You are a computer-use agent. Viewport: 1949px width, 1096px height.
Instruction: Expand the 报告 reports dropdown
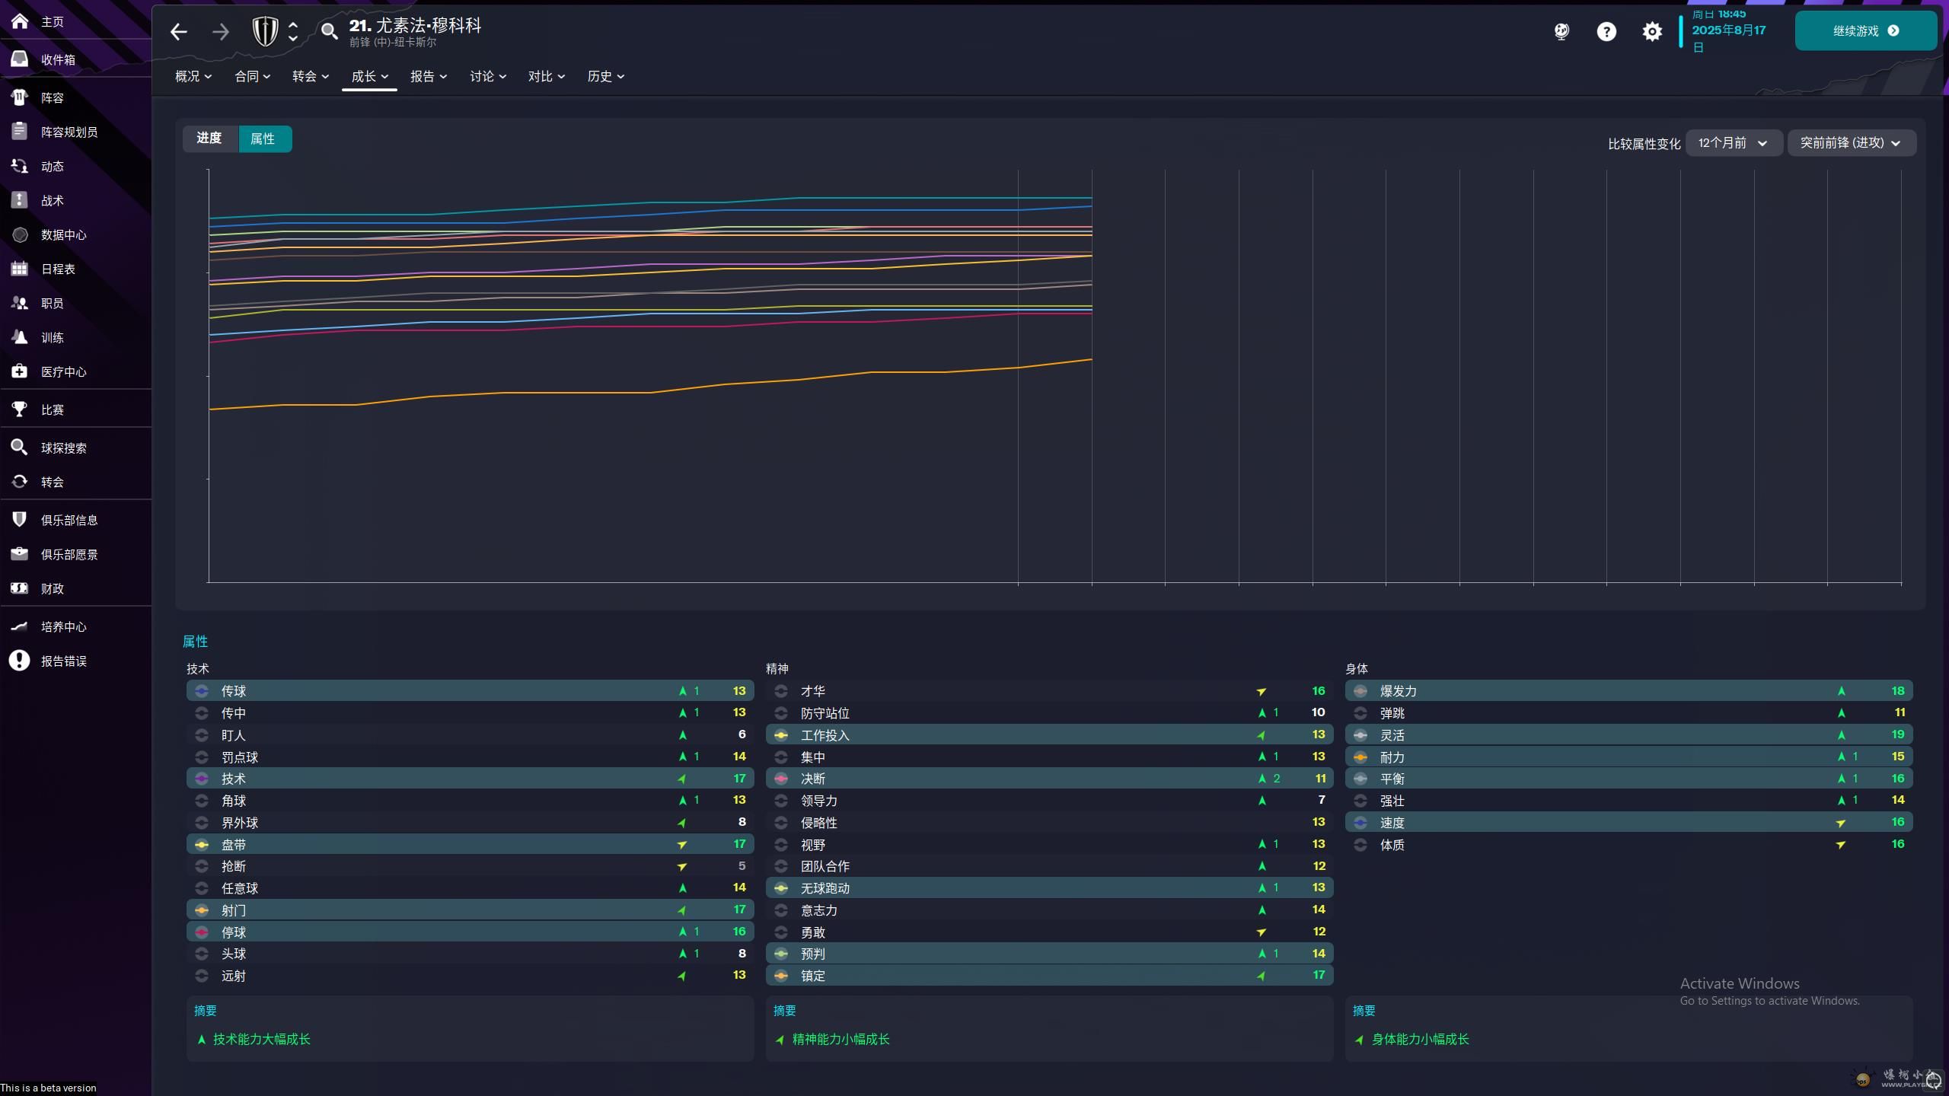point(429,76)
